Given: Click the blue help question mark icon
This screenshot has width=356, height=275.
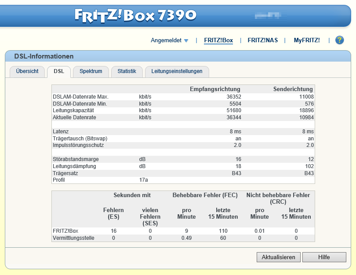Looking at the screenshot, I should click(339, 40).
